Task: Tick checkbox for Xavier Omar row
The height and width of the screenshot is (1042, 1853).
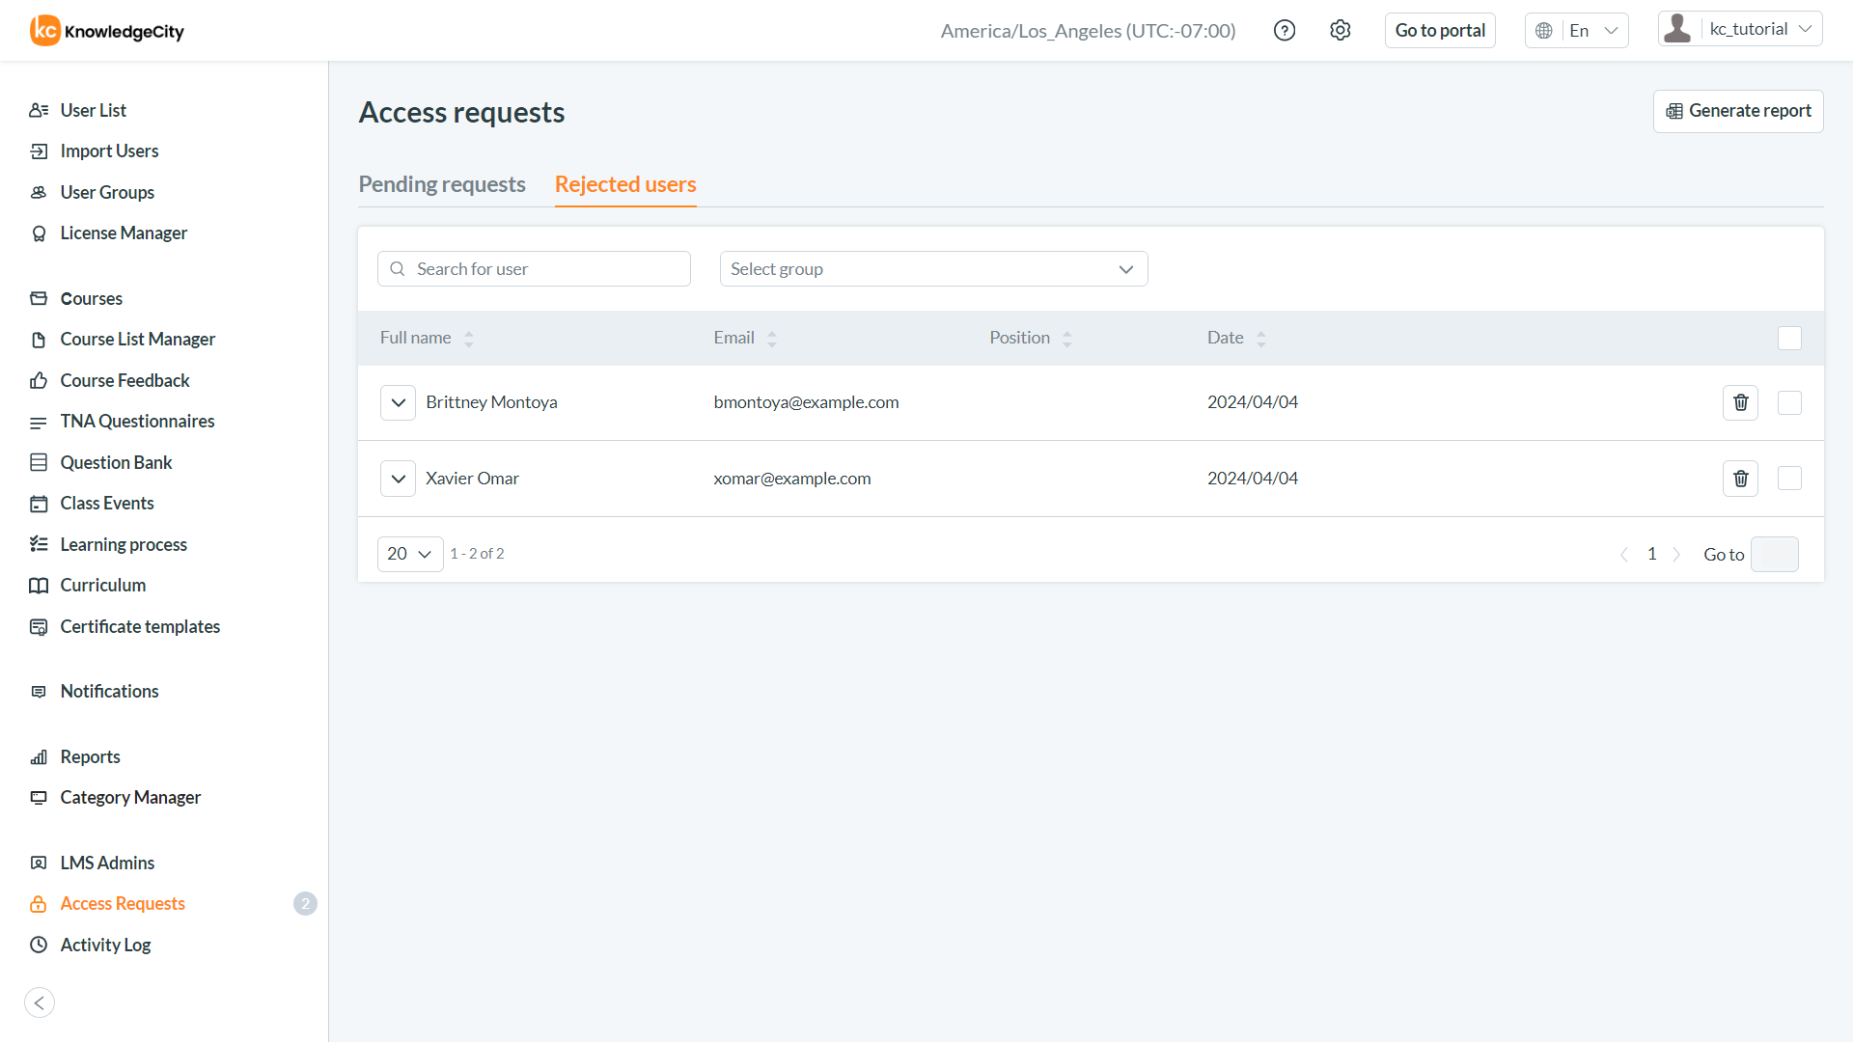Action: [1789, 479]
